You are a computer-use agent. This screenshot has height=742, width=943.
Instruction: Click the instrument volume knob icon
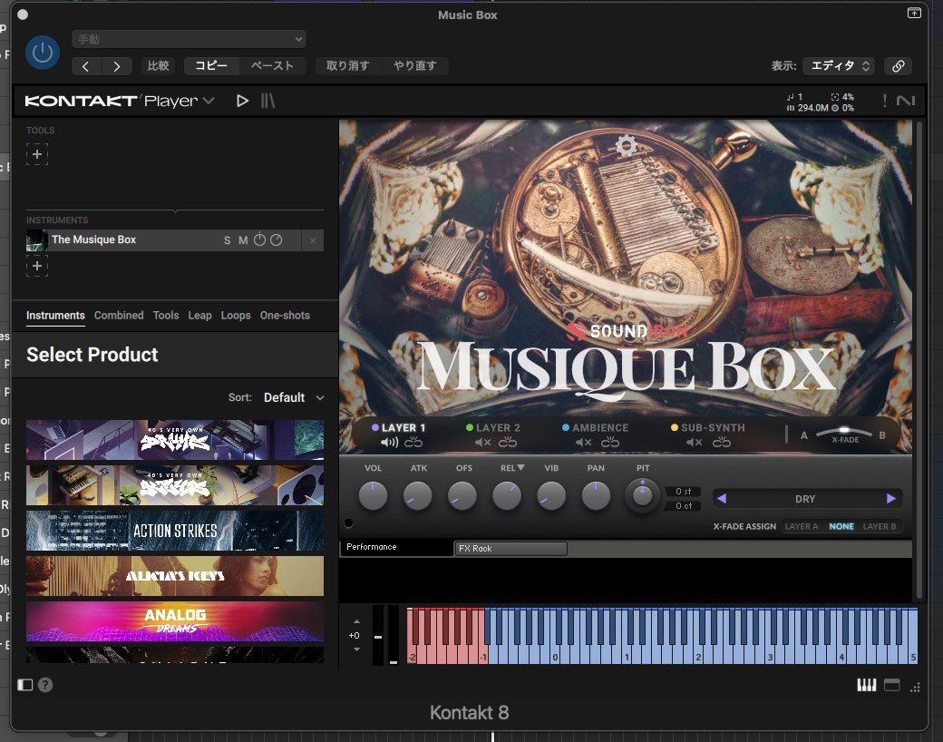click(259, 239)
